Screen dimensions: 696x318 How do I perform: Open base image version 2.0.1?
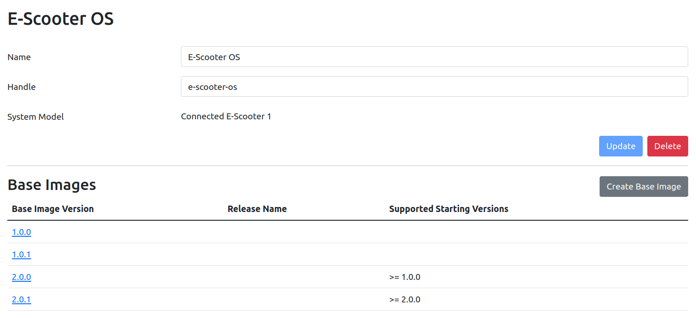pyautogui.click(x=22, y=299)
